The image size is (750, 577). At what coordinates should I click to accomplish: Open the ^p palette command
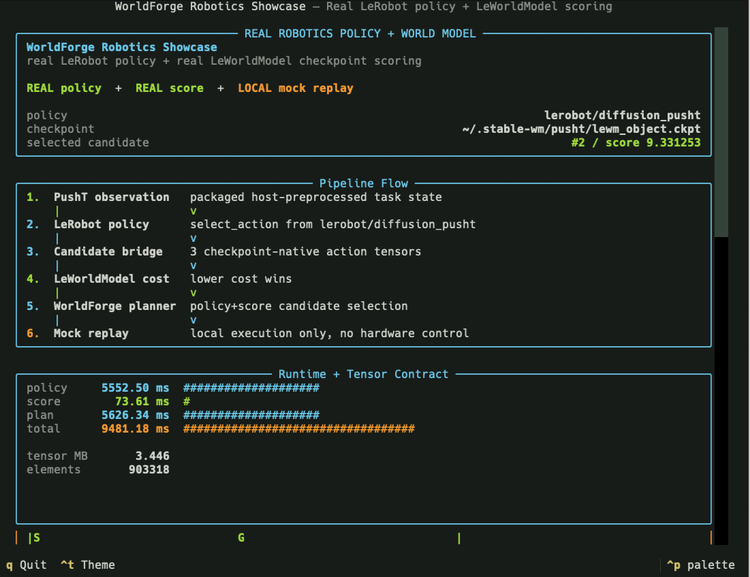[701, 565]
